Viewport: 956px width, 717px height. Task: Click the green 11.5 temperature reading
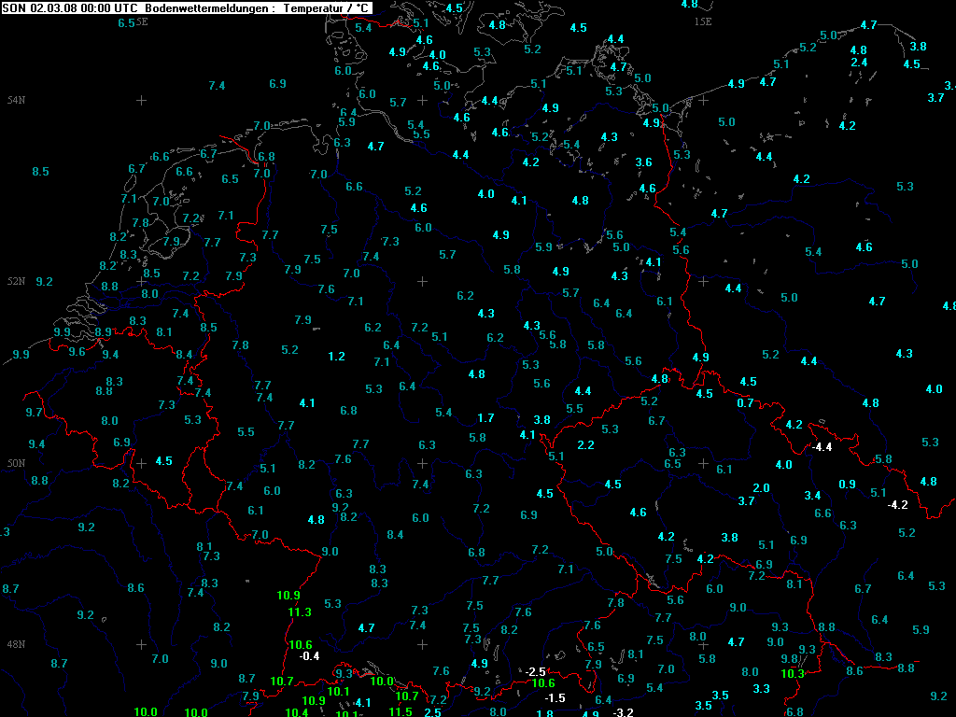pyautogui.click(x=401, y=711)
